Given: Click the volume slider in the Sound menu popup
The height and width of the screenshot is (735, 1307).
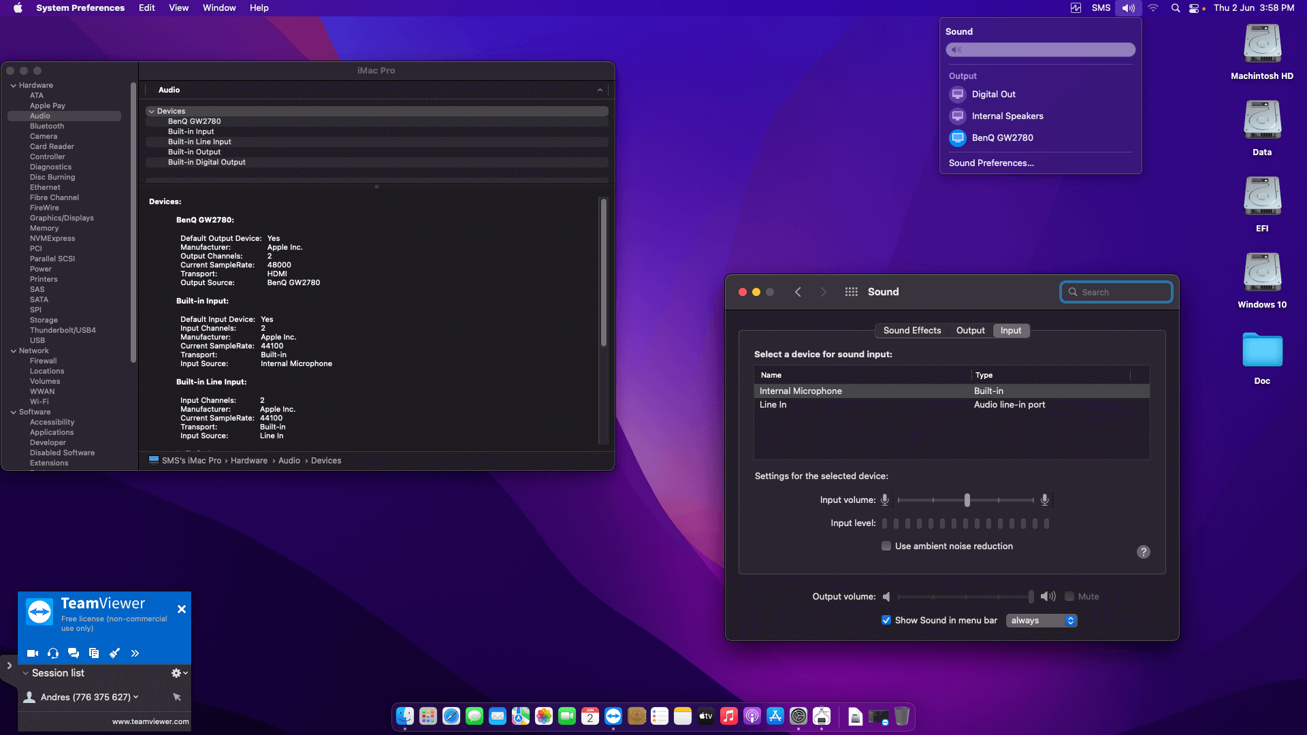Looking at the screenshot, I should coord(1040,50).
